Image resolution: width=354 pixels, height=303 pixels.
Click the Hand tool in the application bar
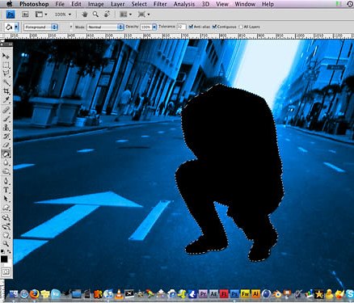point(85,15)
